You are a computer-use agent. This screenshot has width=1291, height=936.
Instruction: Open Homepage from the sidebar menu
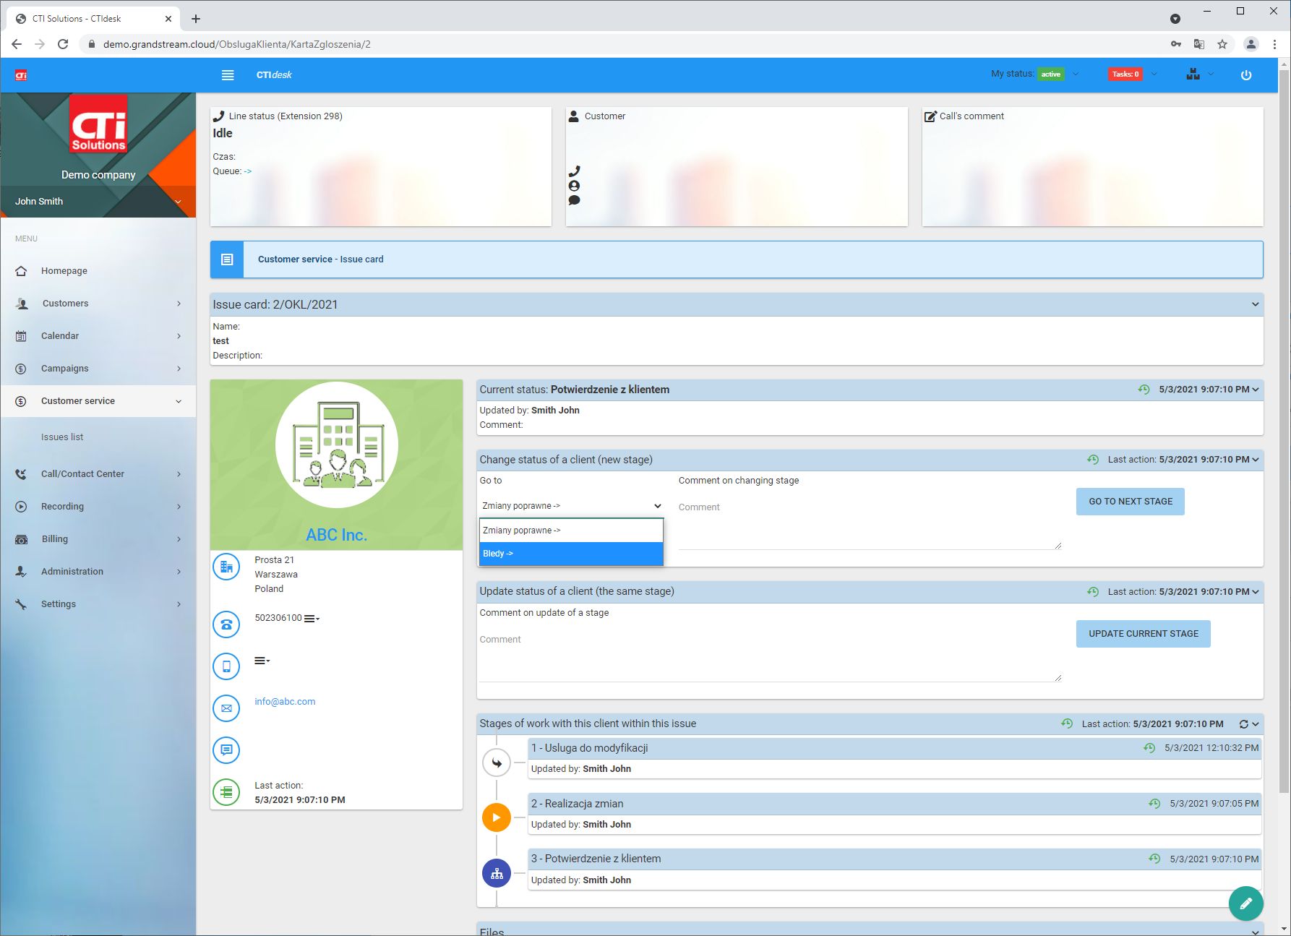98,271
